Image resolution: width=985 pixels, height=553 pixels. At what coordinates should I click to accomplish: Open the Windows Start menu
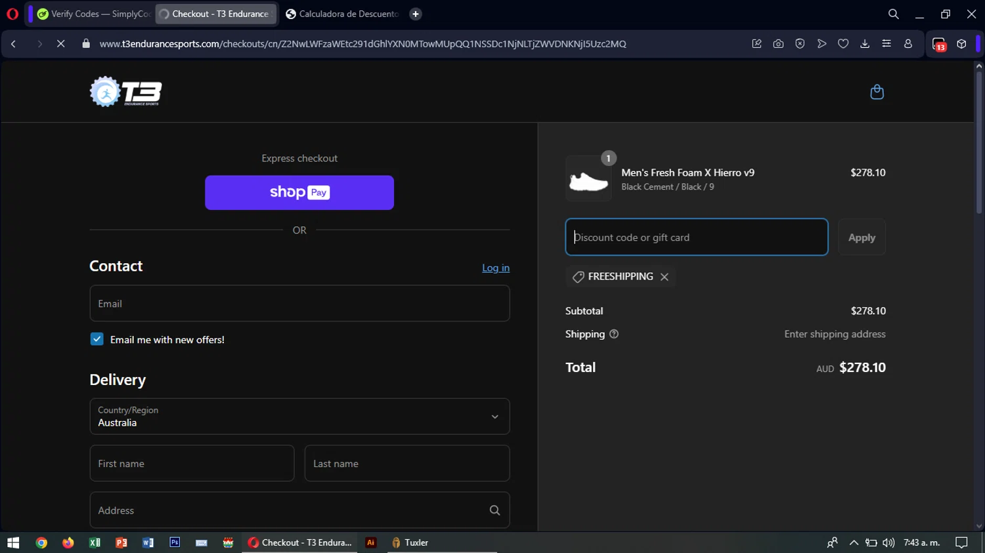13,543
